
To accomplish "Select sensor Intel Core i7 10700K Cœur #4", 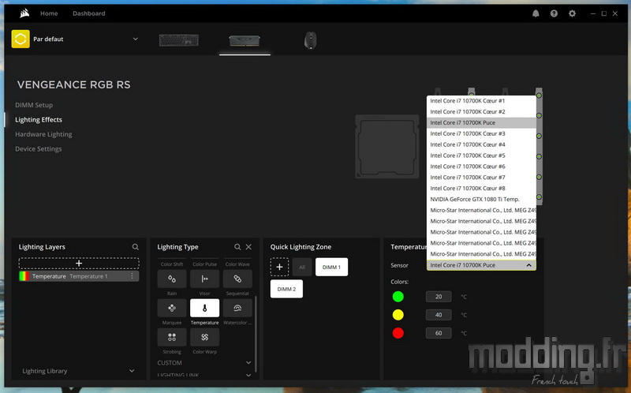I will click(x=481, y=144).
